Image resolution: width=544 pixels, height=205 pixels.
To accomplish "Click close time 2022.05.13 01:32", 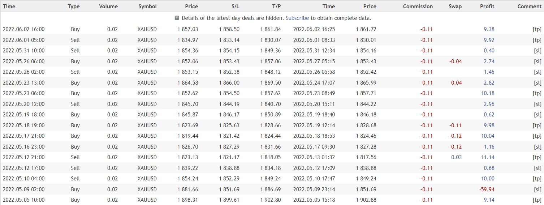I will coord(314,157).
